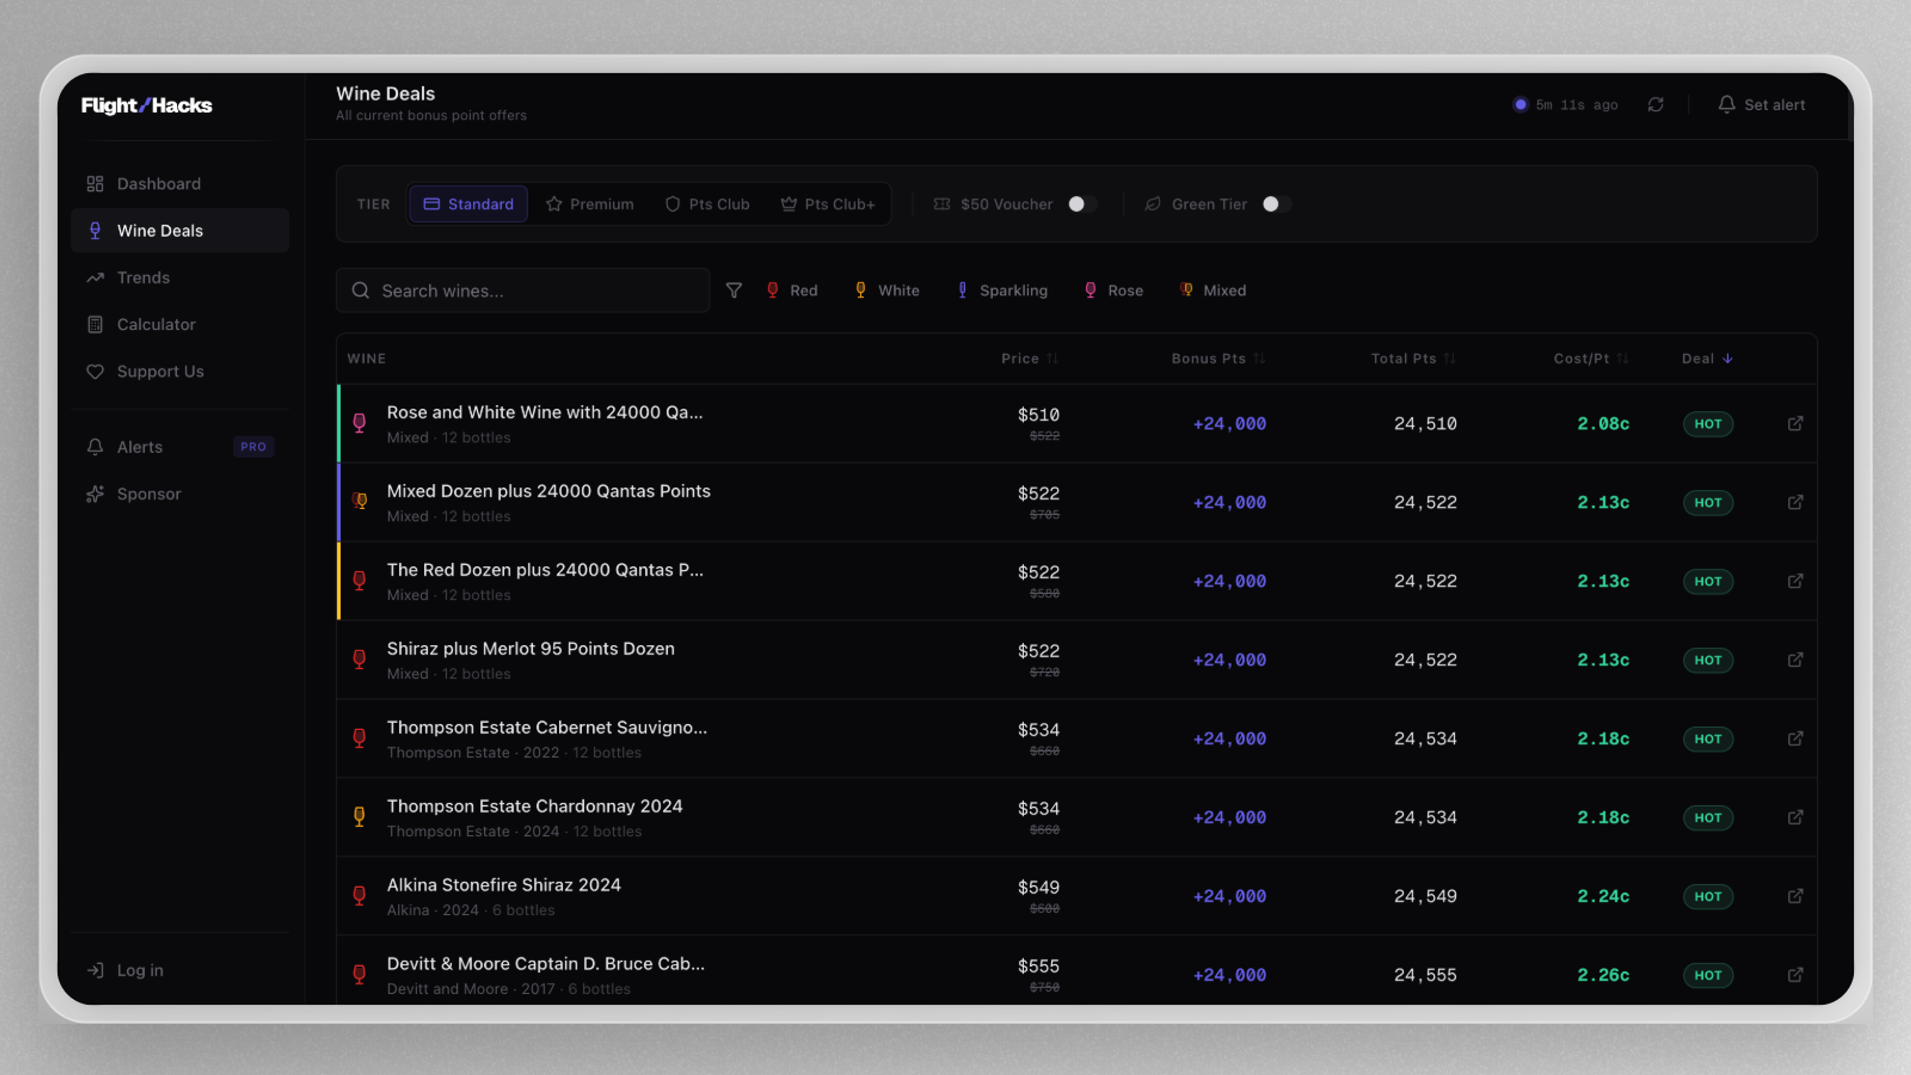Sort table by Price column

tap(1030, 358)
